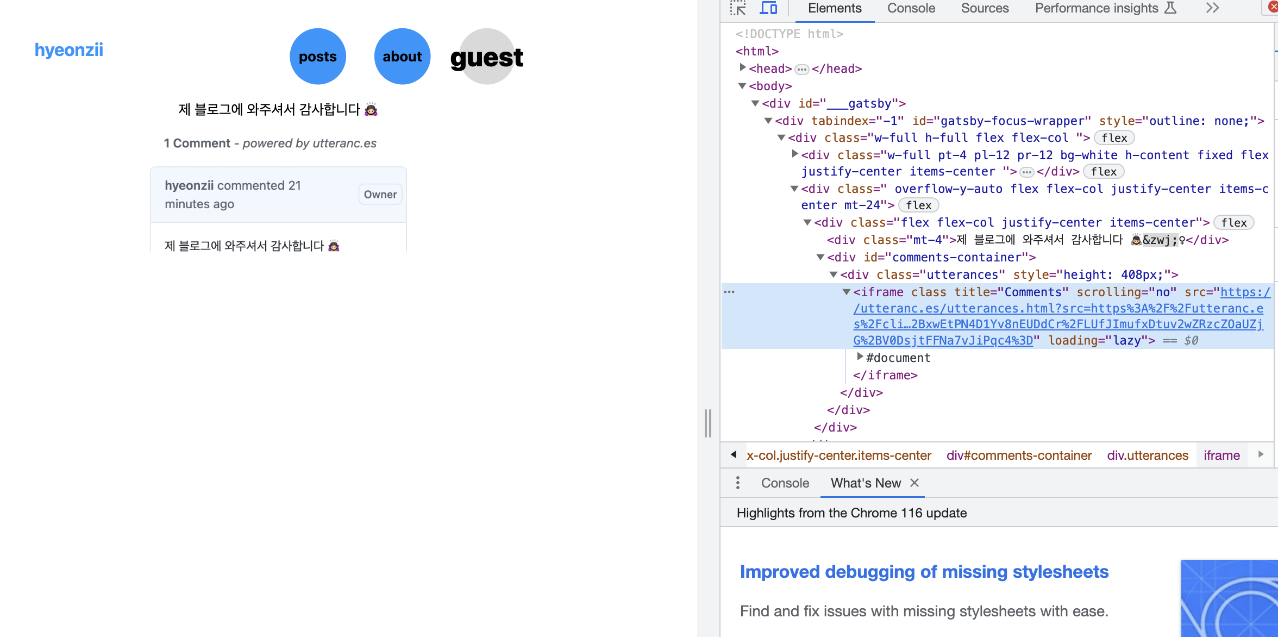Collapse the utterances div
The height and width of the screenshot is (637, 1278).
(x=834, y=274)
